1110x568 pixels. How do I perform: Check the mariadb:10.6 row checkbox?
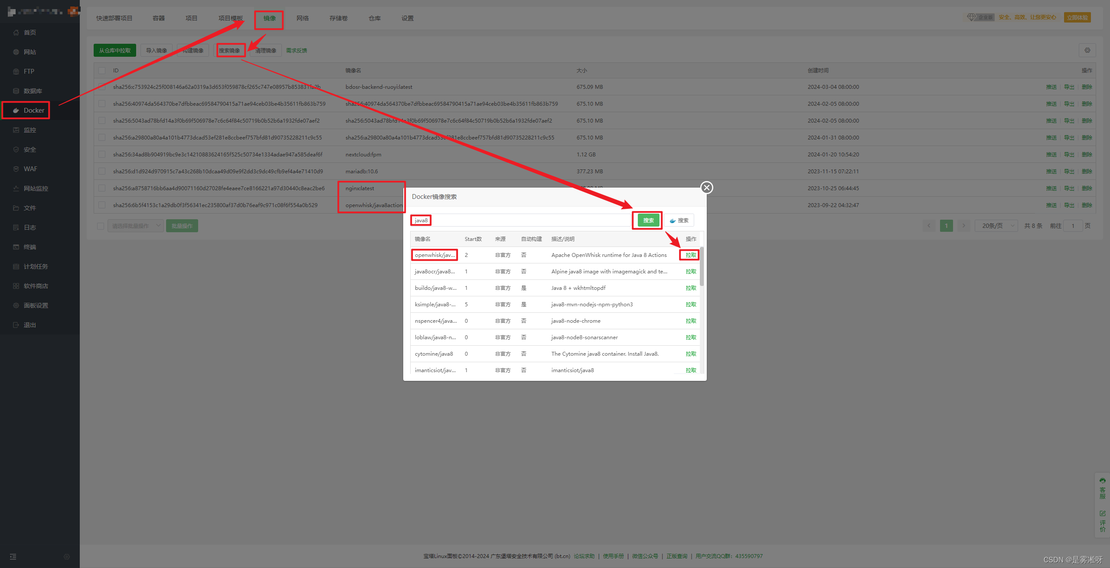point(102,172)
